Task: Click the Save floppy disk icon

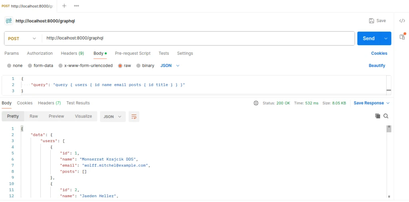Action: [371, 21]
